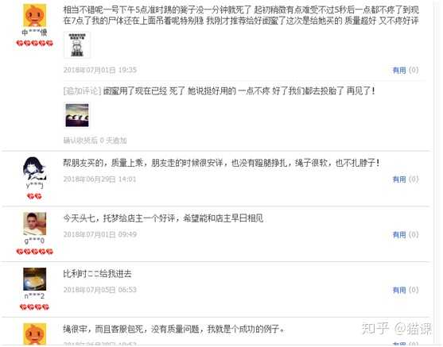Click the 知乎 @猫课 watermark
443x347 pixels.
point(397,329)
